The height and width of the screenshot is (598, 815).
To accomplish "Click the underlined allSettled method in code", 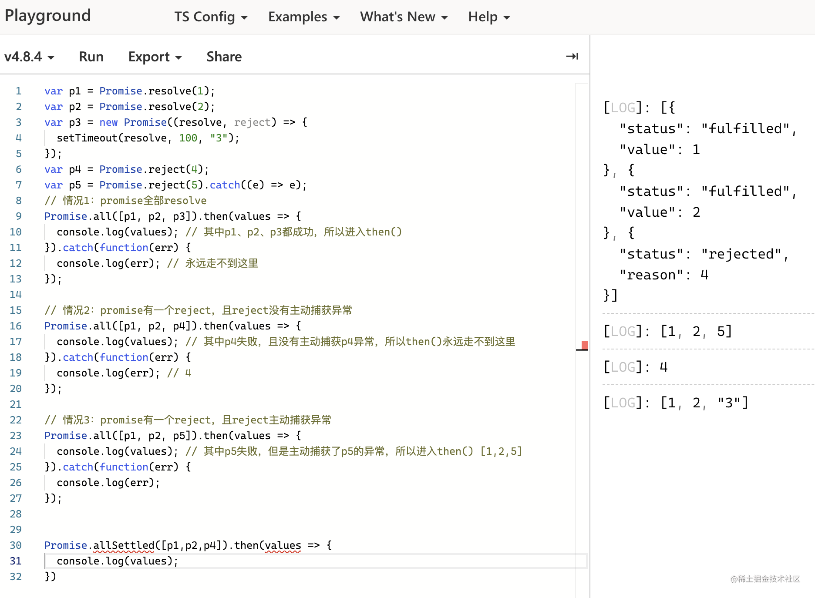I will 124,545.
